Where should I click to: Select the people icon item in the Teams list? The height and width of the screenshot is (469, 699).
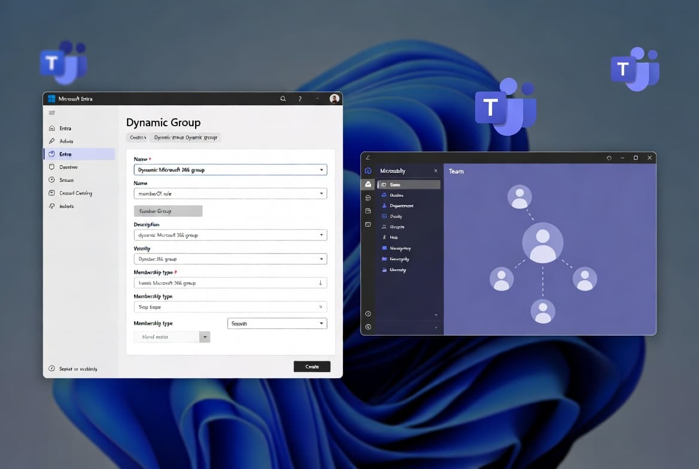pos(409,227)
